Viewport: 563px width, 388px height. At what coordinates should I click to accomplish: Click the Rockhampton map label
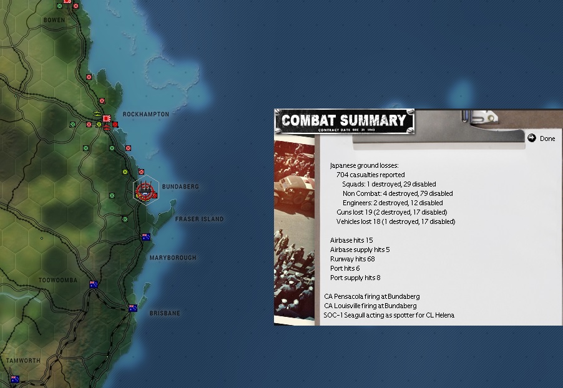tap(146, 114)
